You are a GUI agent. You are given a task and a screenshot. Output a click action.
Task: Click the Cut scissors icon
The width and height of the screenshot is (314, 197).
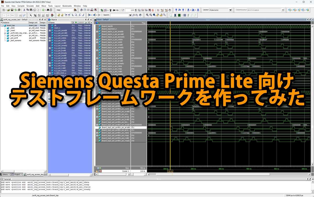24,10
